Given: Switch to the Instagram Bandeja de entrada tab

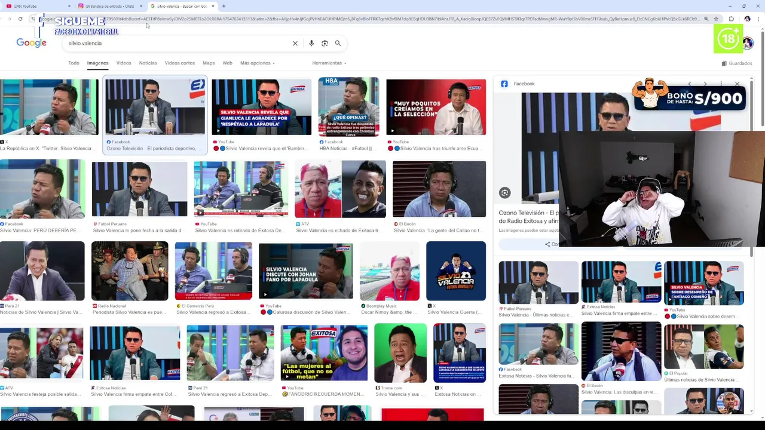Looking at the screenshot, I should tap(109, 6).
